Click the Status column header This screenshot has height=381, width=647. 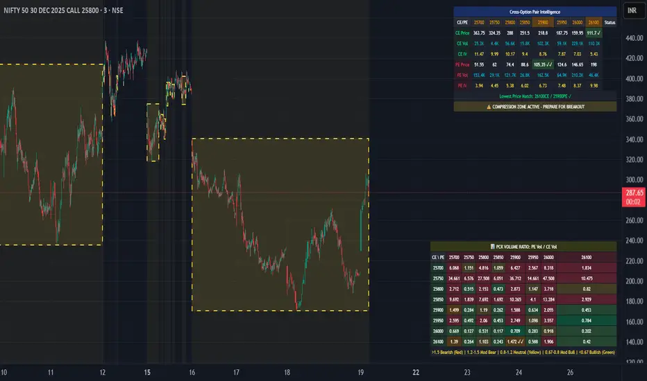(x=610, y=22)
